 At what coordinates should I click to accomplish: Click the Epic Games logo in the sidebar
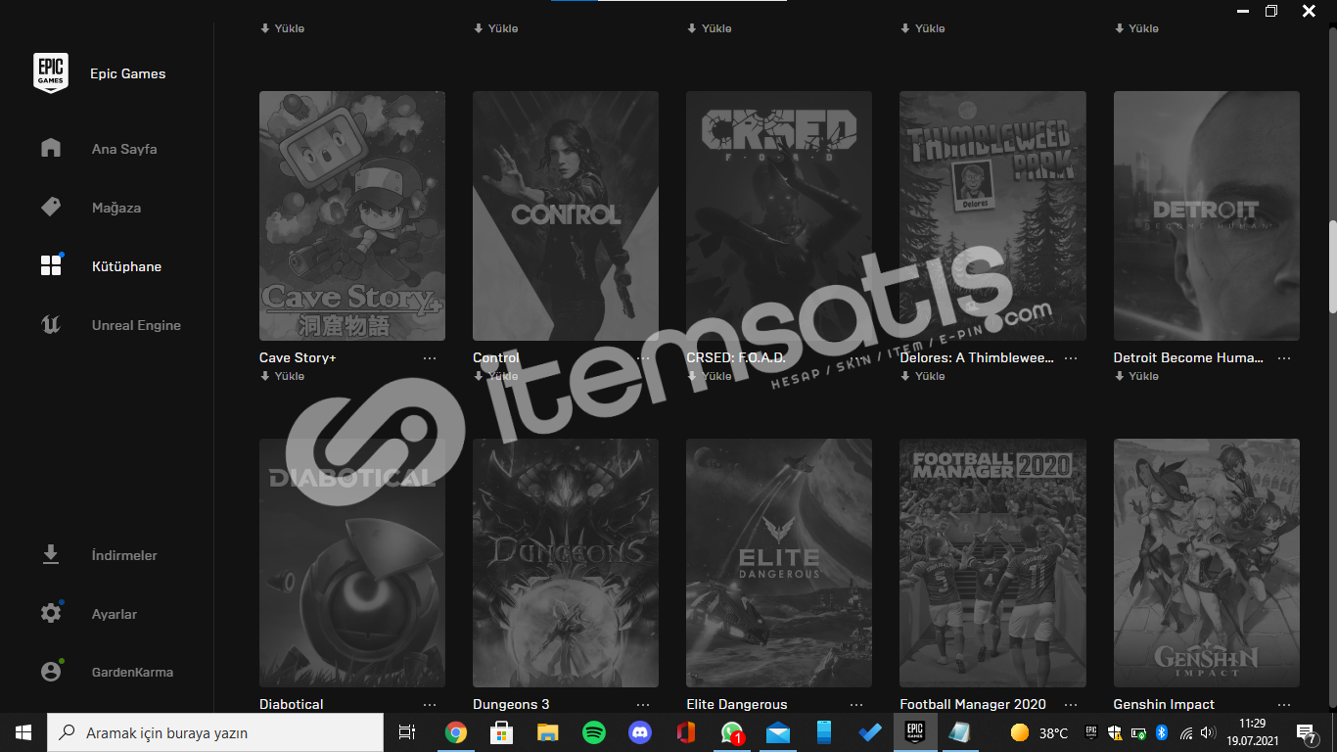[x=51, y=73]
